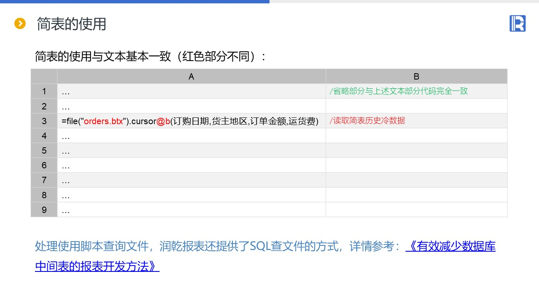Viewport: 539px width, 303px height.
Task: Click the orange arrow bullet beside the title
Action: click(x=20, y=24)
